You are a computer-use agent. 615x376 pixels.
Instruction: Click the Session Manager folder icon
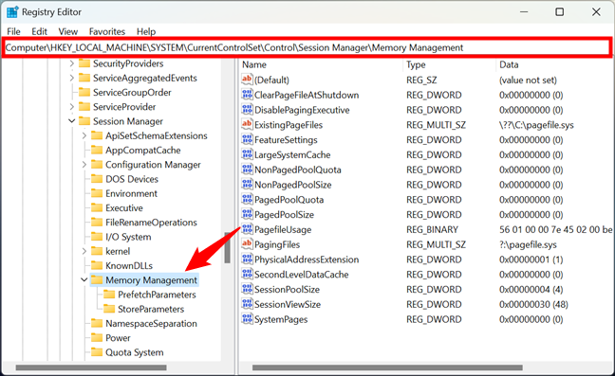84,121
